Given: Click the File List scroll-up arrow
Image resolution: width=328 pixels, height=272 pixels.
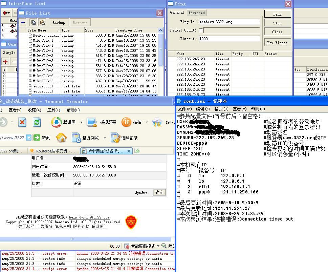Looking at the screenshot, I should click(x=161, y=30).
